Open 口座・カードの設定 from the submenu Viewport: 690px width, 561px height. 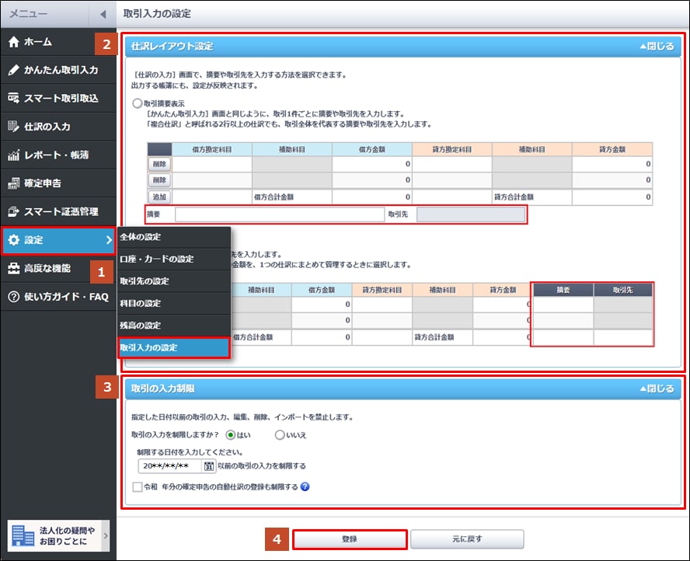point(174,260)
